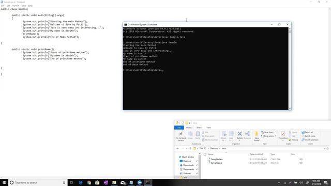Open Pictures in navigation pane
The width and height of the screenshot is (331, 186).
pyautogui.click(x=187, y=174)
